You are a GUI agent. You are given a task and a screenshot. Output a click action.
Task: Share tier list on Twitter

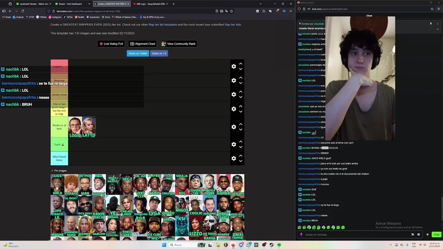click(138, 53)
